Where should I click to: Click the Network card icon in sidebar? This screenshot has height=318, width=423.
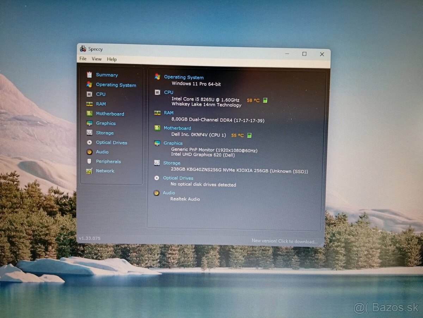[x=90, y=171]
